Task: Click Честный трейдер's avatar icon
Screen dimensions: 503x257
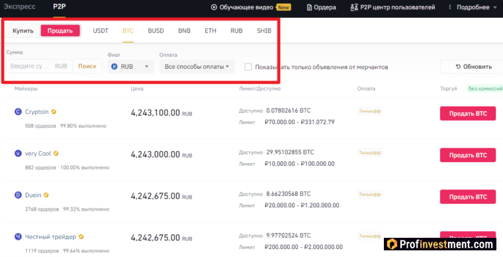Action: pos(18,236)
